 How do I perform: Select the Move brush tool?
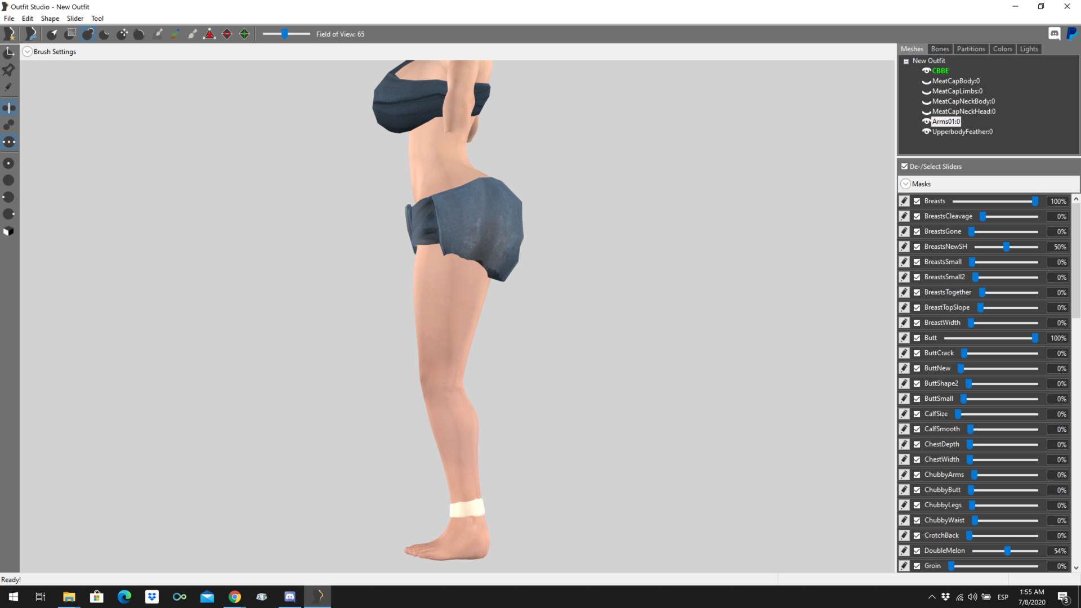[x=122, y=34]
